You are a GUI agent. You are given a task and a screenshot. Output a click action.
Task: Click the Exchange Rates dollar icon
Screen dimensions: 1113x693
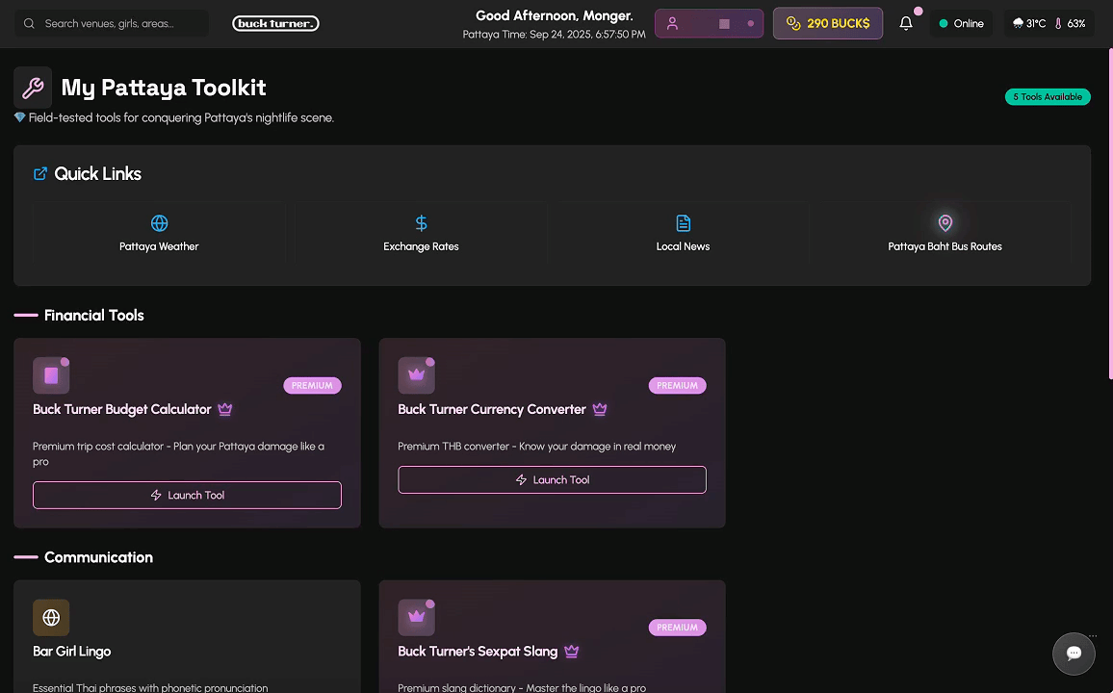pyautogui.click(x=421, y=222)
